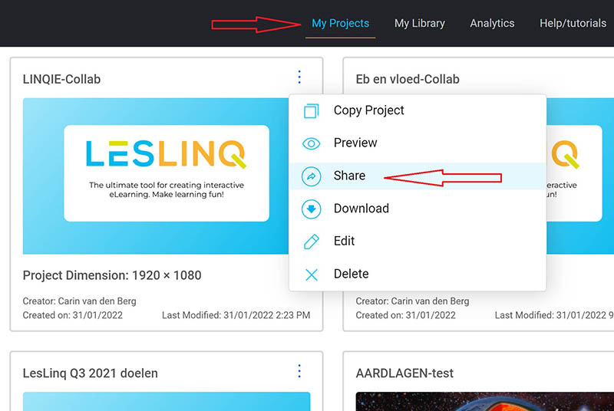Choose Download from the project menu
Screen dimensions: 614x411
point(418,209)
